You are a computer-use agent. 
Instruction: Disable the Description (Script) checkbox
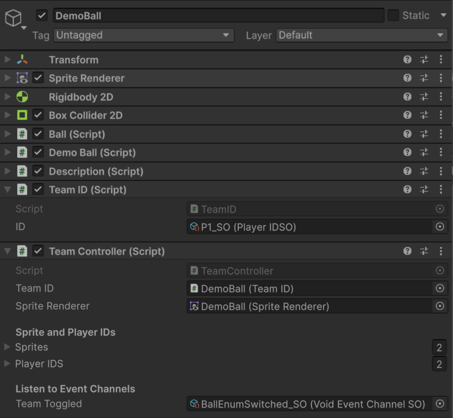[x=38, y=171]
